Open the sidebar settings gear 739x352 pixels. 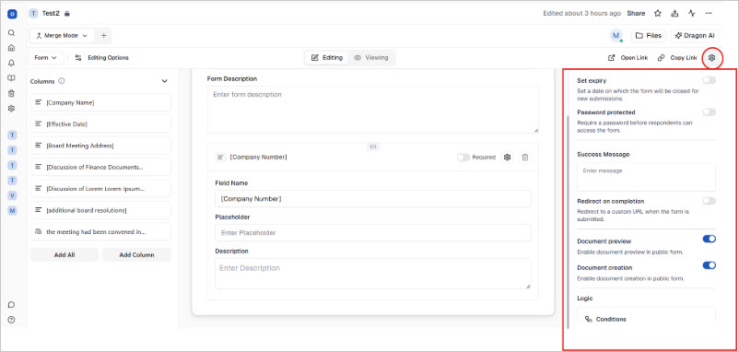coord(12,108)
